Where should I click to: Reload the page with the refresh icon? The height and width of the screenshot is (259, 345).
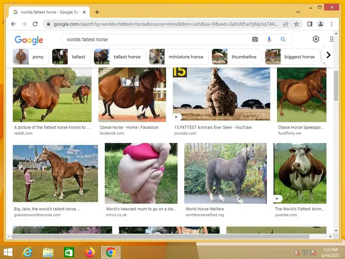[35, 24]
